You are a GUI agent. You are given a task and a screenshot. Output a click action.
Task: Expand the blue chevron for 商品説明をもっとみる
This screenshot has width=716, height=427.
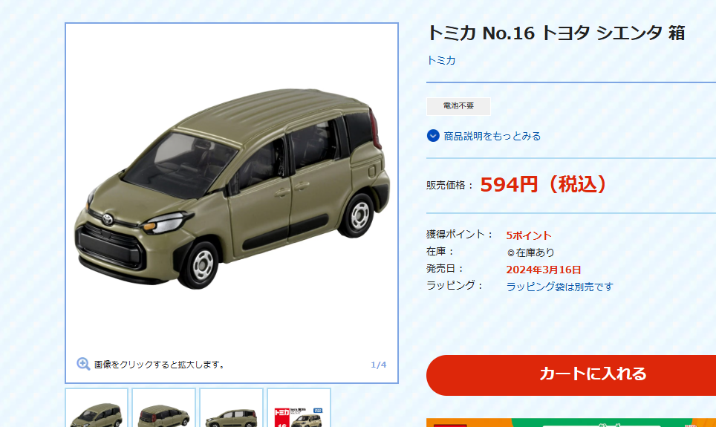433,136
